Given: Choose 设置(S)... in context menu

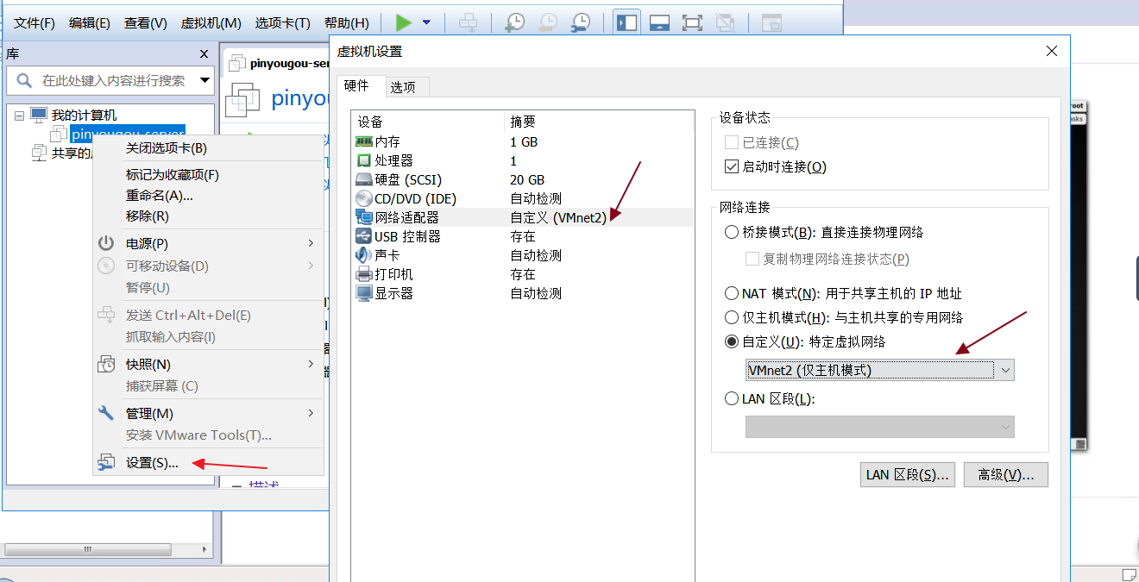Looking at the screenshot, I should pos(208,463).
